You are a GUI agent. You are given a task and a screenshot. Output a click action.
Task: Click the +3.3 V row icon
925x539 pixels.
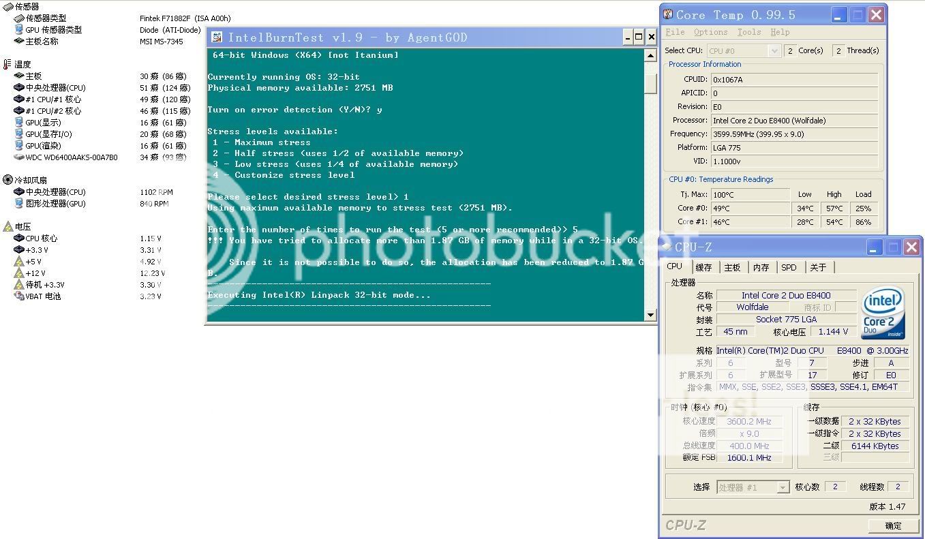pos(19,249)
